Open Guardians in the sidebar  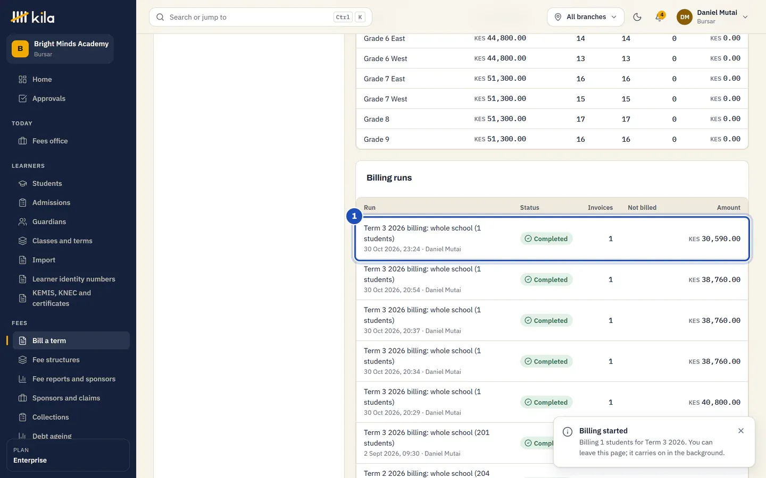coord(71,221)
